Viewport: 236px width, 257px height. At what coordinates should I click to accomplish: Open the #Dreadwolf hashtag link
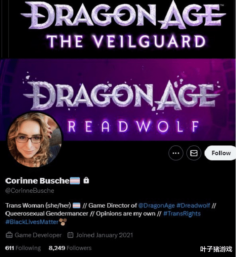(x=193, y=205)
